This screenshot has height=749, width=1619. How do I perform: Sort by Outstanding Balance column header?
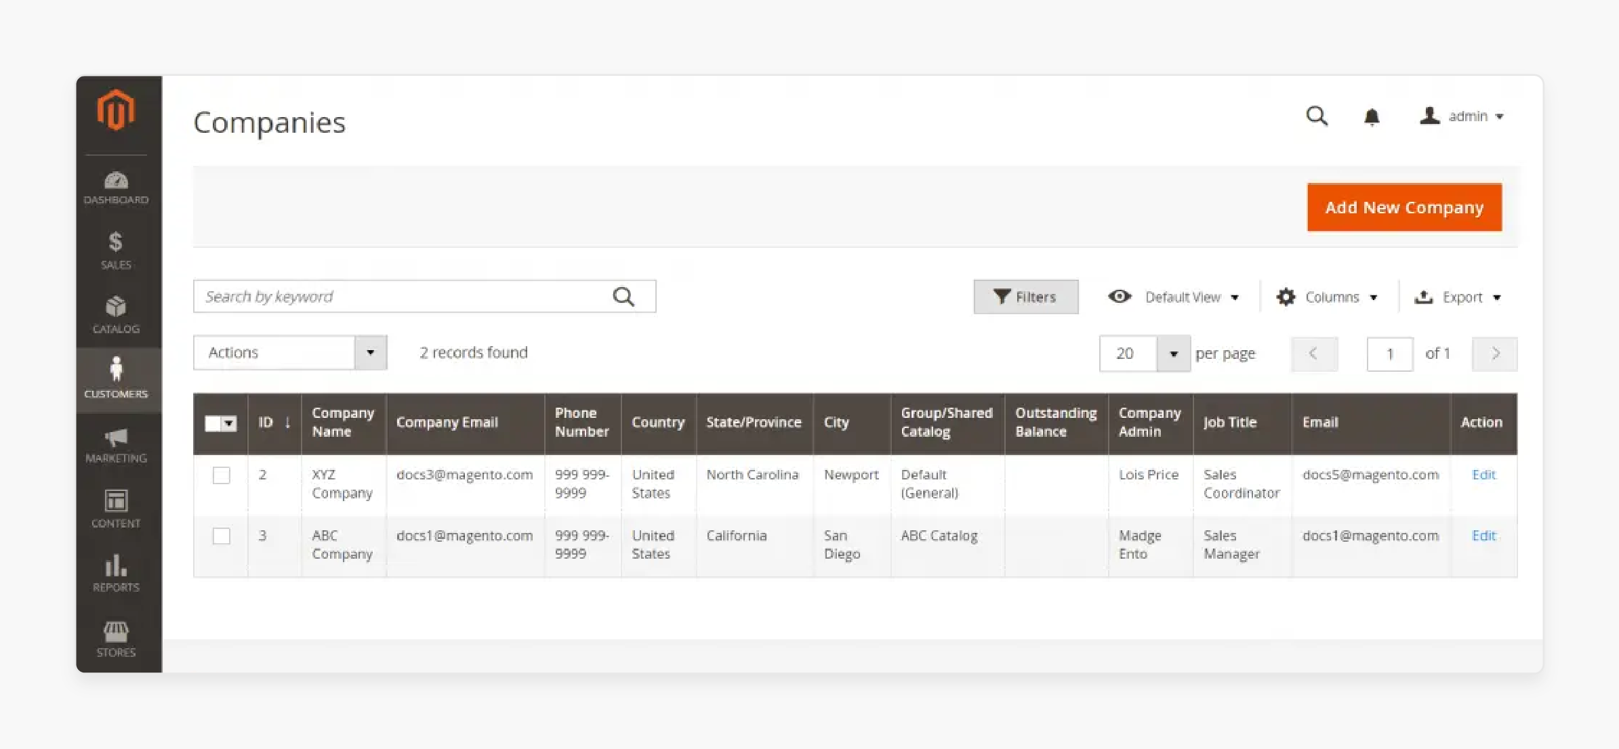pyautogui.click(x=1056, y=423)
